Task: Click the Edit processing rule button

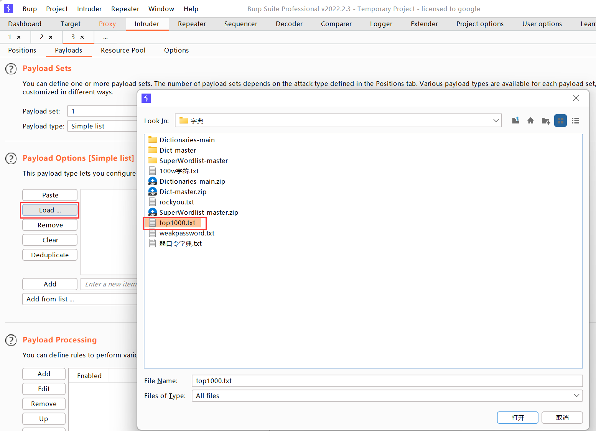Action: pos(44,389)
